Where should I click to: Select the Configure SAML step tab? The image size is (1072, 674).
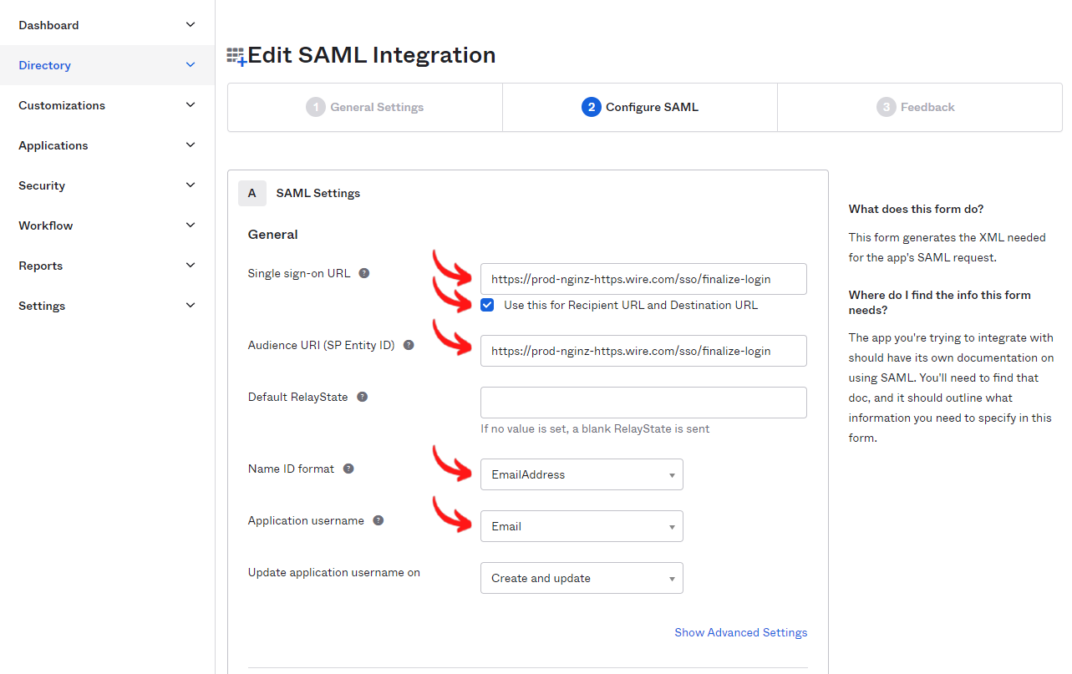point(640,107)
